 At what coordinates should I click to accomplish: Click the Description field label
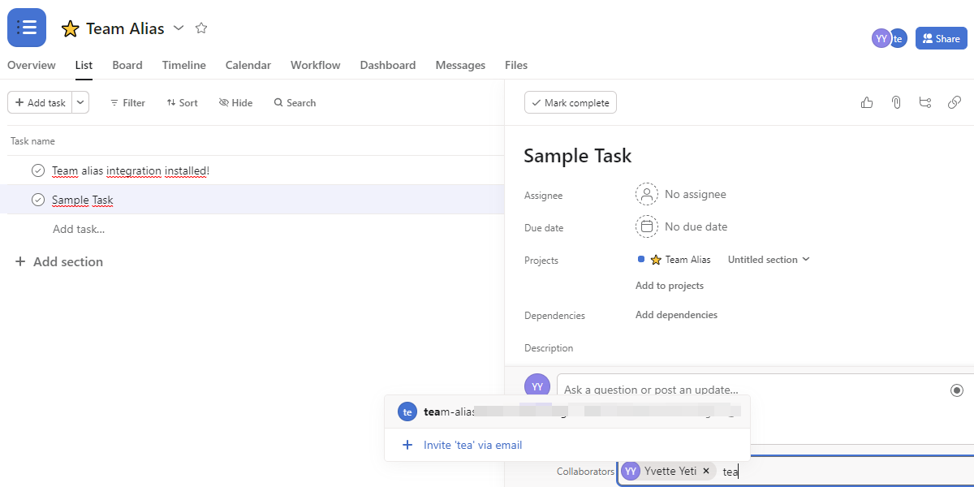[x=549, y=348]
